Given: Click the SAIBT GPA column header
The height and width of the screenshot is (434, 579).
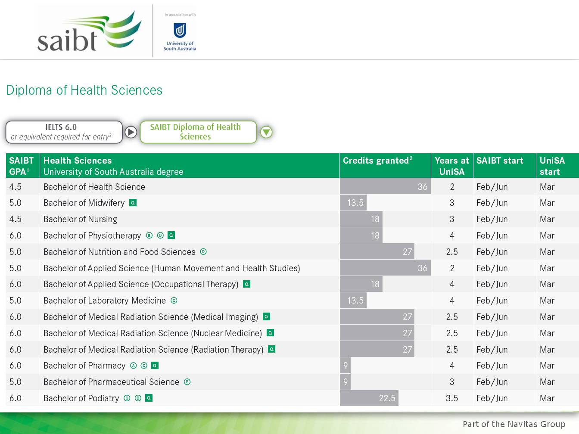Looking at the screenshot, I should point(23,166).
